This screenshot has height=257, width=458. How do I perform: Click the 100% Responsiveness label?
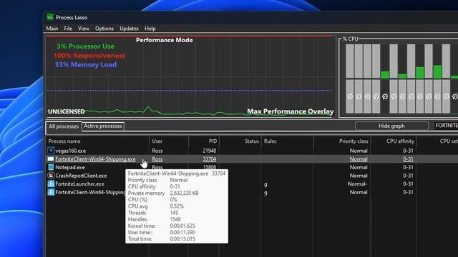[89, 56]
